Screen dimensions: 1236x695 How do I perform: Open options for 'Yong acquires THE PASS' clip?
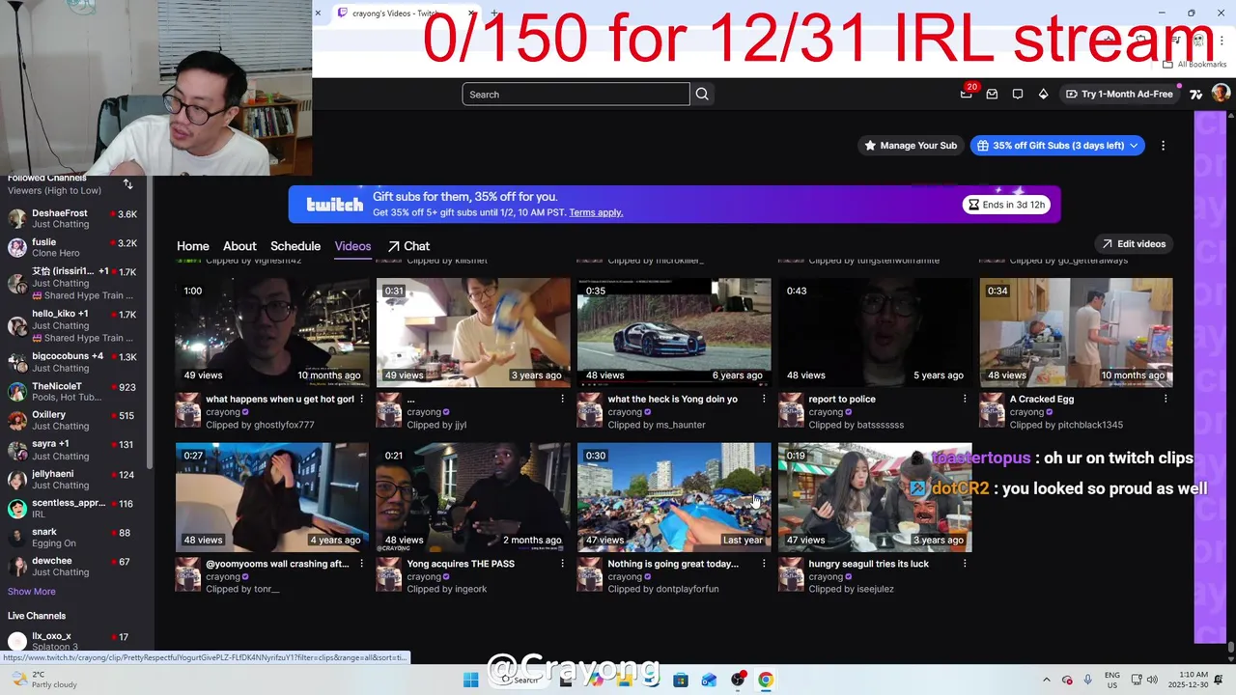[x=563, y=564]
